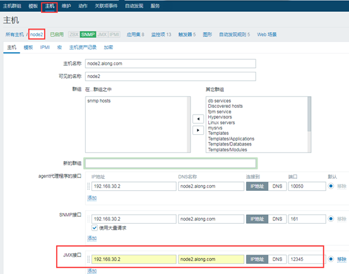Click the node2 breadcrumb link
The height and width of the screenshot is (274, 349).
click(37, 35)
